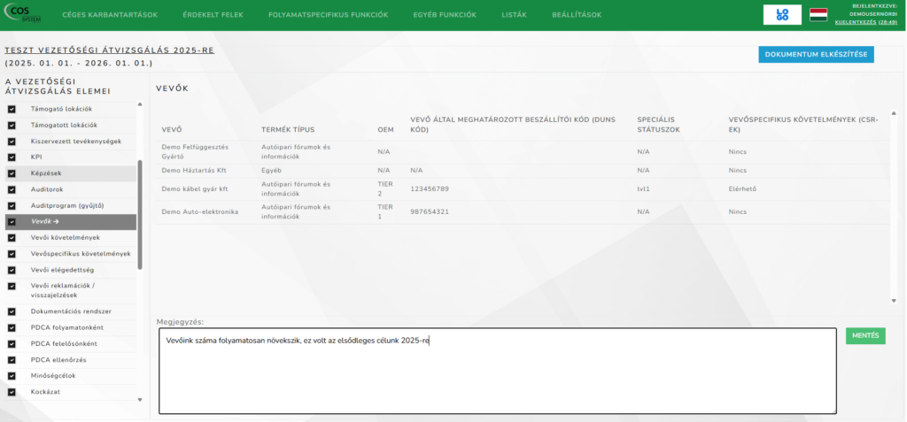The height and width of the screenshot is (422, 907).
Task: Click Vevő column header
Action: click(172, 129)
